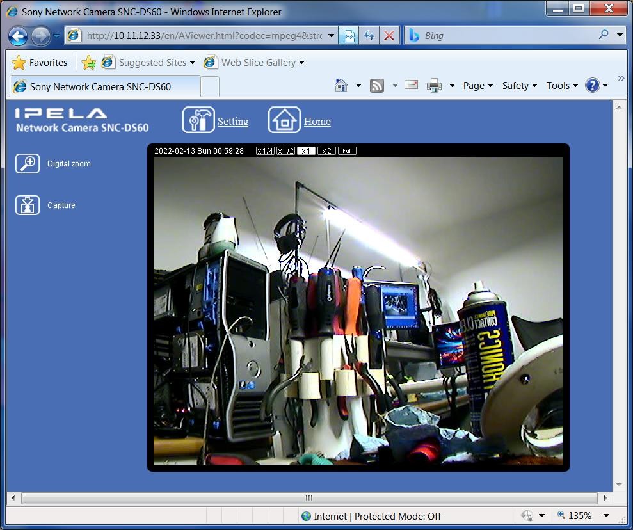Viewport: 633px width, 530px height.
Task: Click the horizontal scrollbar thumb
Action: 309,498
